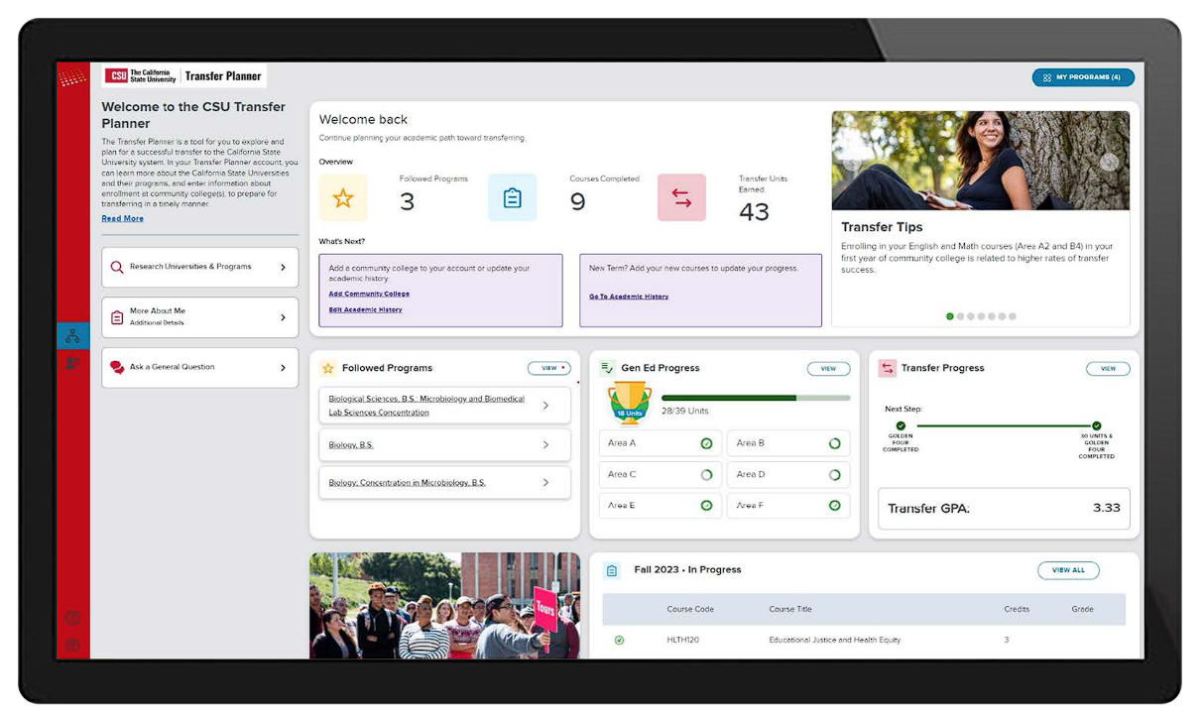The image size is (1204, 721).
Task: Click the Read More link
Action: pyautogui.click(x=122, y=218)
